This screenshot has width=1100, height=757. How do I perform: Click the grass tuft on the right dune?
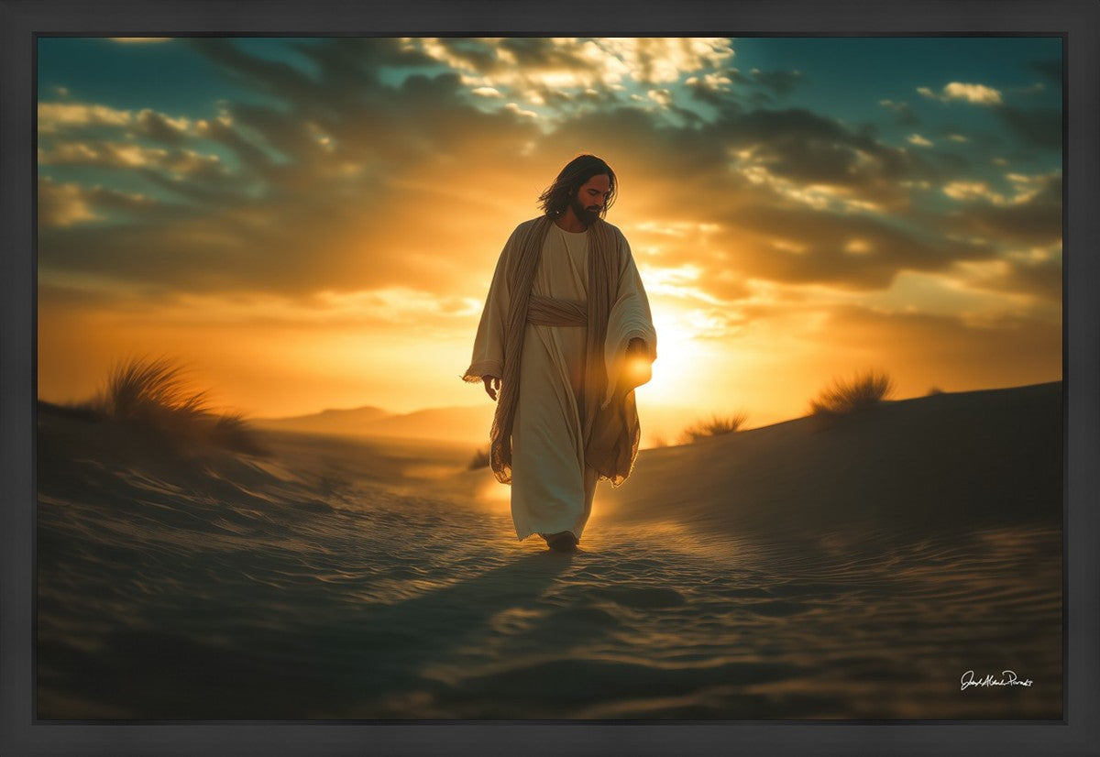point(851,392)
